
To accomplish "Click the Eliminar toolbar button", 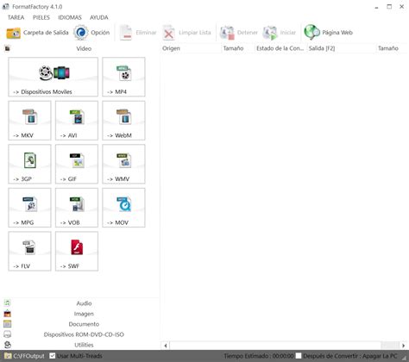I will click(x=138, y=33).
